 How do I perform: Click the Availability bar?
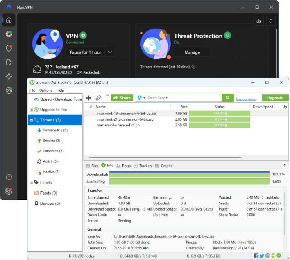[x=189, y=182]
